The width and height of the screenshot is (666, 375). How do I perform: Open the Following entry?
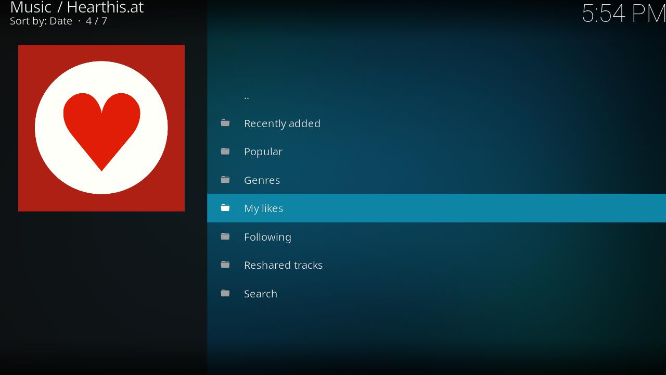pos(267,237)
